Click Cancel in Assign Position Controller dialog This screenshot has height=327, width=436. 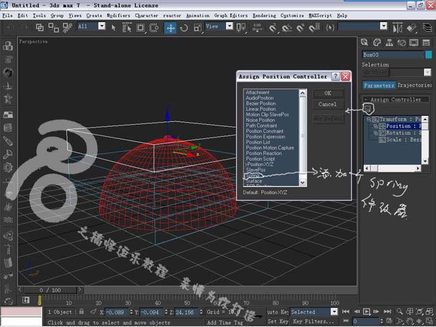[328, 105]
